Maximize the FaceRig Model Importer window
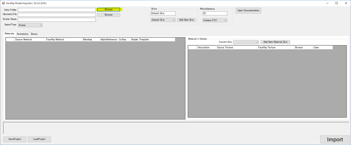This screenshot has height=145, width=351. point(337,3)
